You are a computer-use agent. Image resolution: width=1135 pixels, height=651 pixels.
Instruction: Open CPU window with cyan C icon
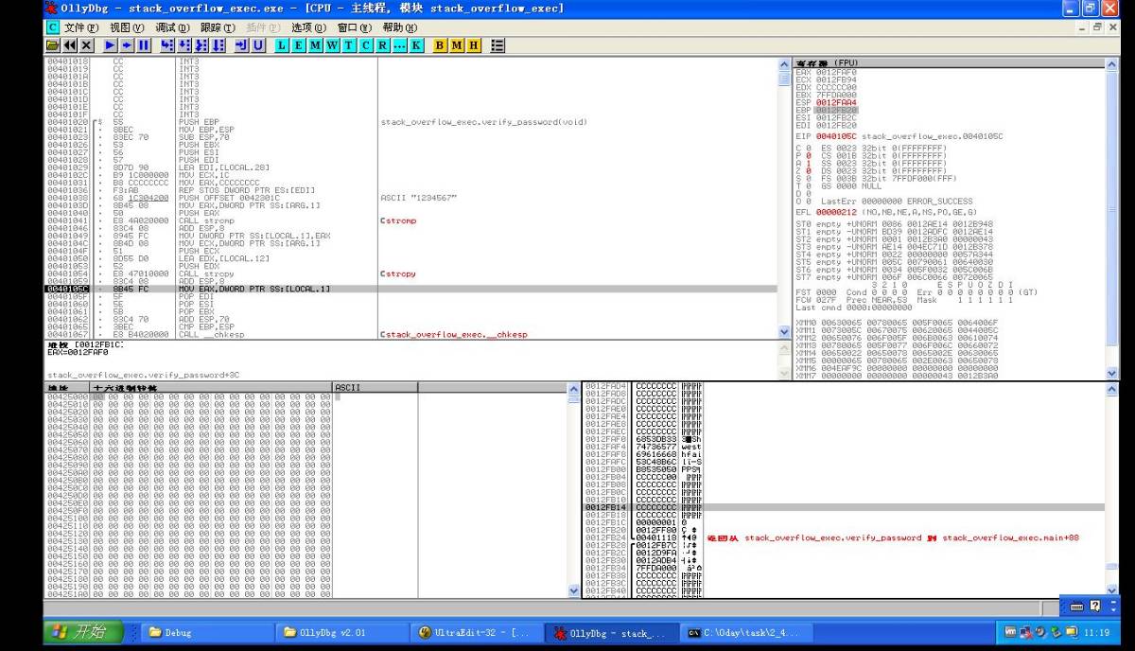(365, 45)
